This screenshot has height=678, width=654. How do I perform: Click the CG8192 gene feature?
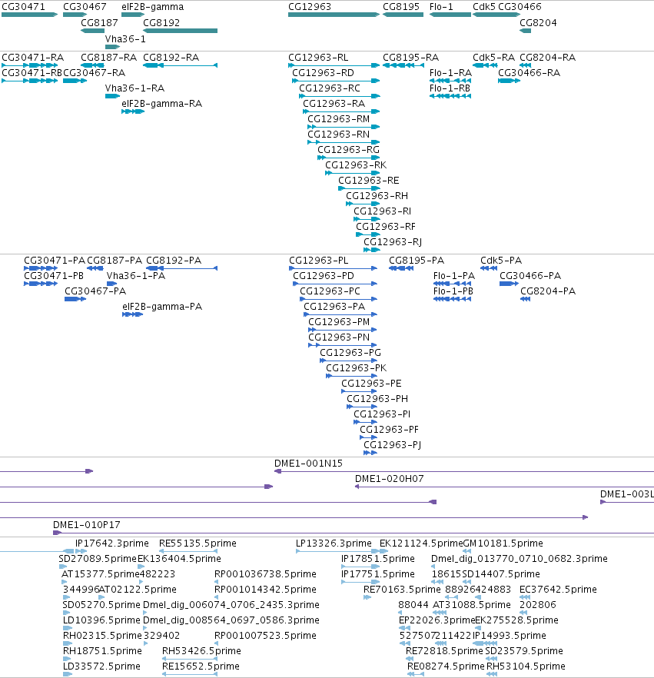(x=181, y=31)
